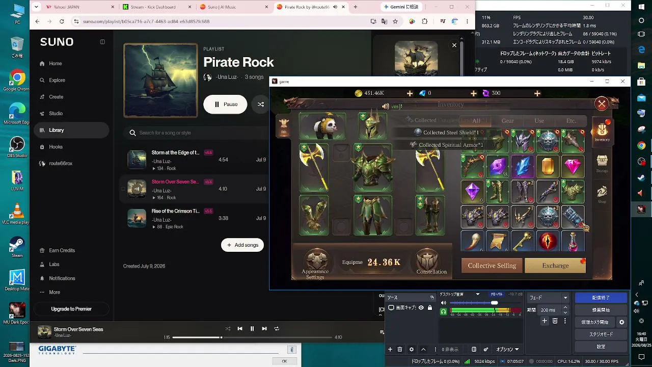The height and width of the screenshot is (367, 652).
Task: Select the equipped golden helmet
Action: tap(372, 126)
